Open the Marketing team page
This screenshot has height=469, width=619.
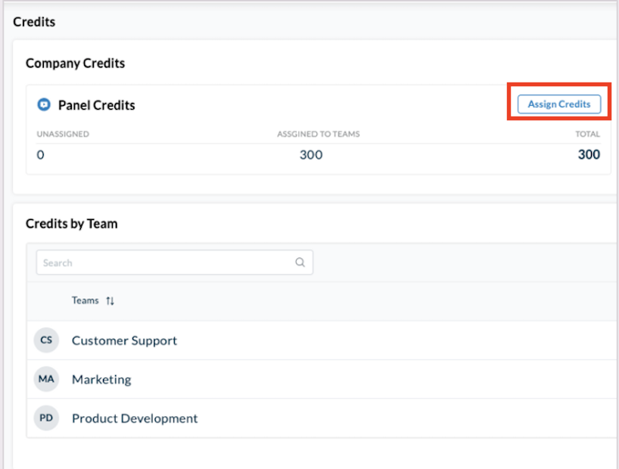(x=101, y=379)
